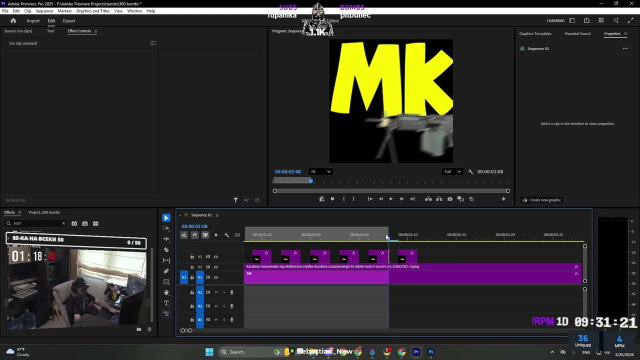Click the Mark Out bracket icon

click(x=353, y=199)
